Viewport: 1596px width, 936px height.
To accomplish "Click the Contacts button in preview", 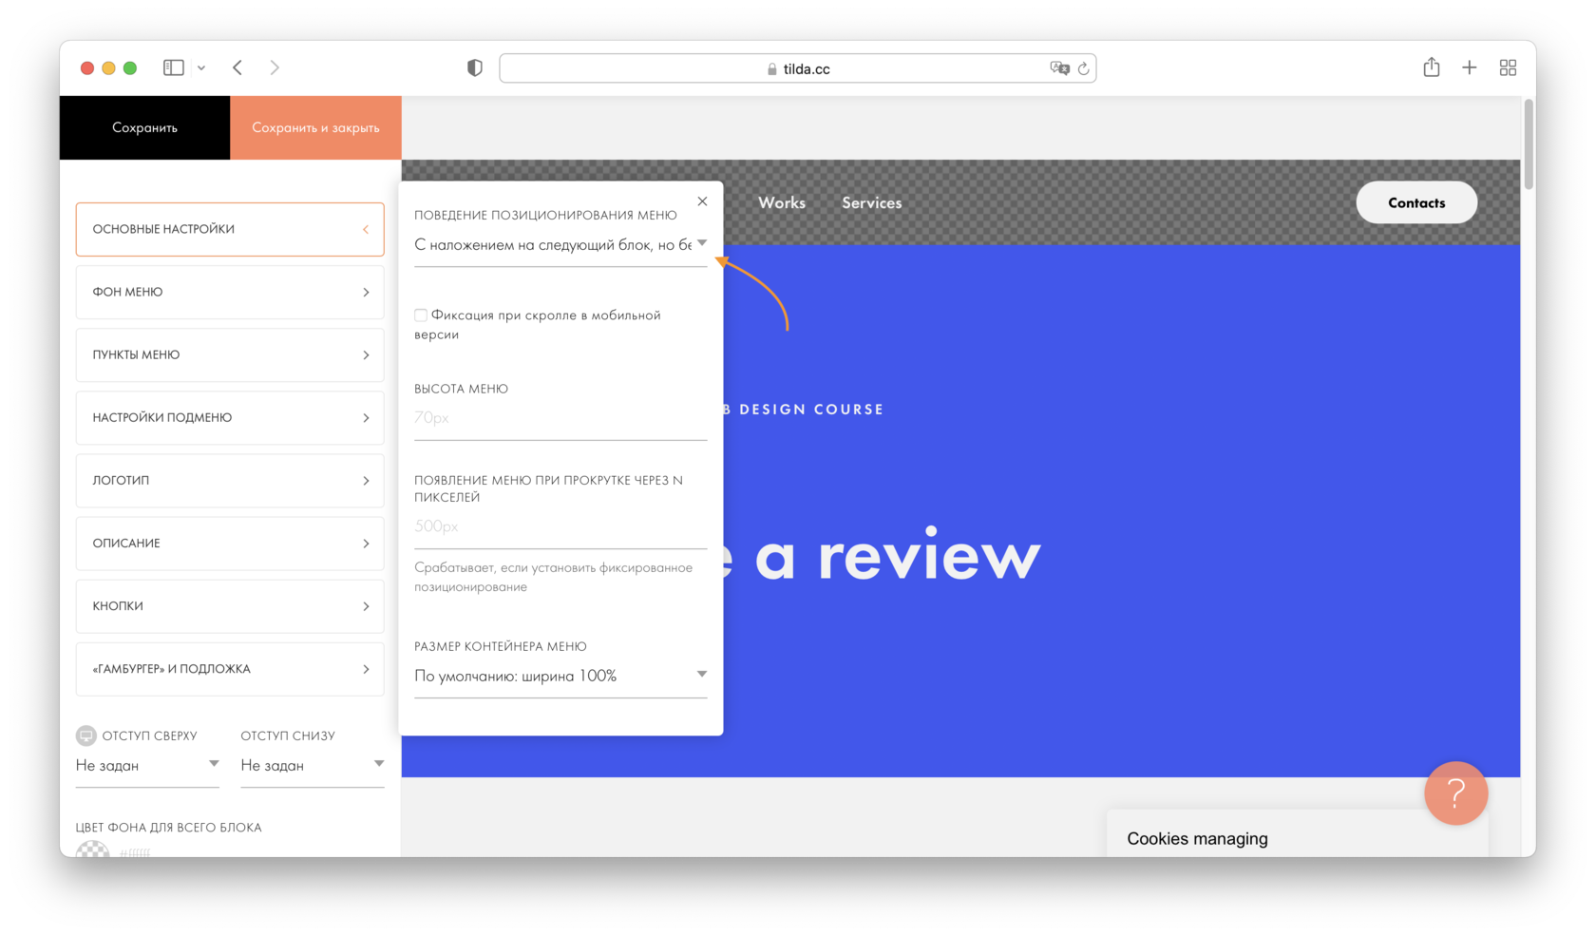I will coord(1416,202).
